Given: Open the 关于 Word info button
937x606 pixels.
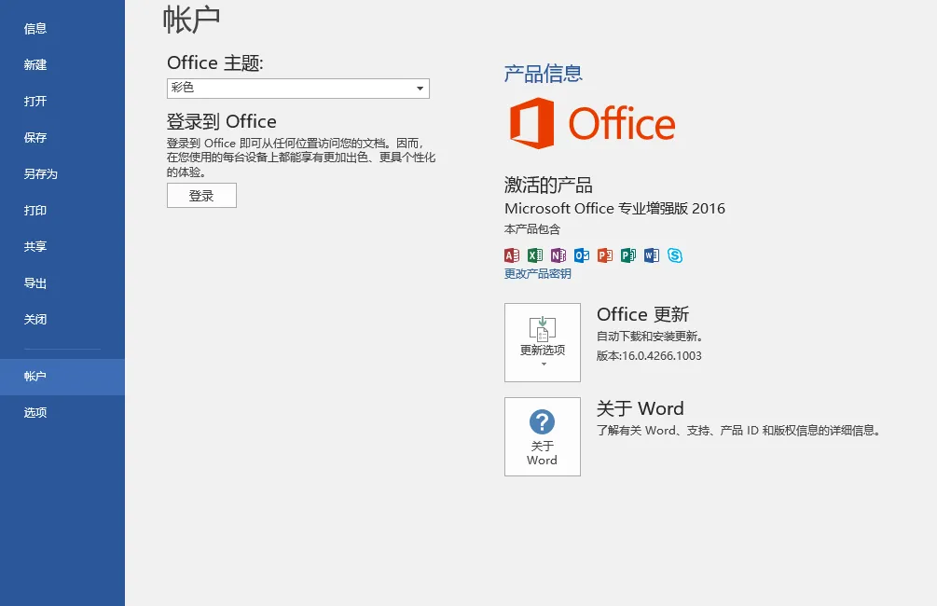Looking at the screenshot, I should pos(543,437).
